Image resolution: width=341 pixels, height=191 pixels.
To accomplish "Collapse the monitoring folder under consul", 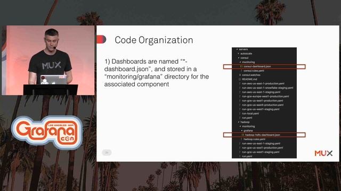I will click(240, 62).
